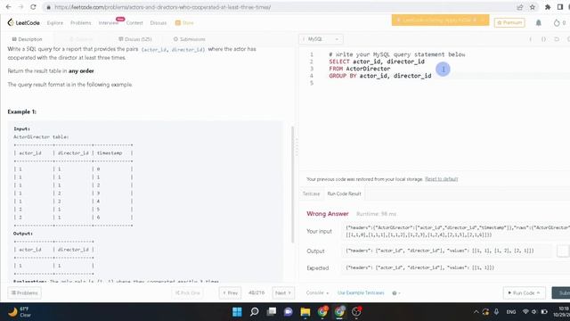Screen dimensions: 570x321
Task: Open the browser extensions puzzle icon
Action: click(548, 7)
